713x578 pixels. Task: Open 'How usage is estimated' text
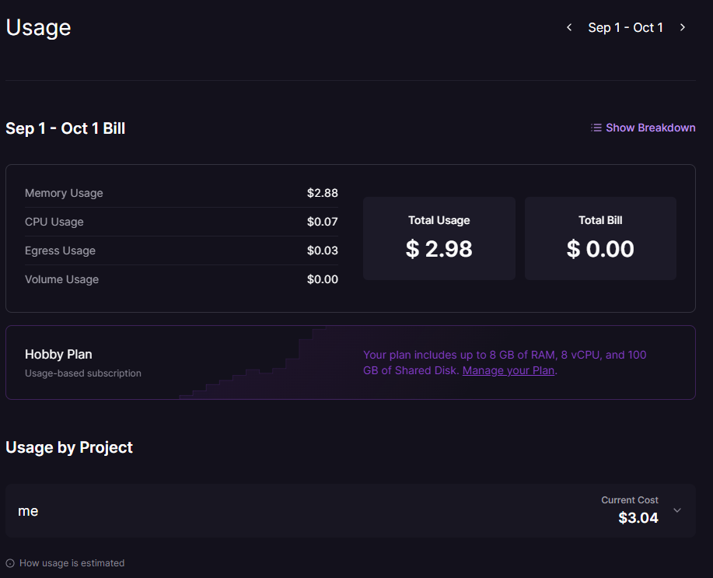coord(72,563)
